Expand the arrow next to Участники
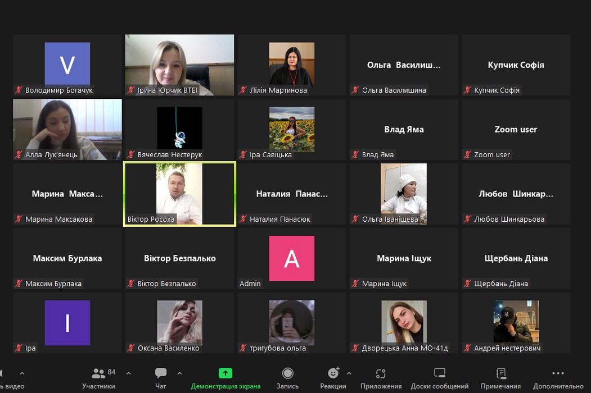 [128, 373]
